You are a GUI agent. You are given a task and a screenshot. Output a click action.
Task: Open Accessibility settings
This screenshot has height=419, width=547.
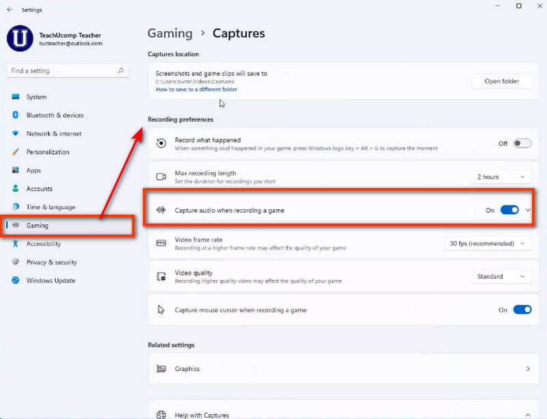tap(44, 243)
